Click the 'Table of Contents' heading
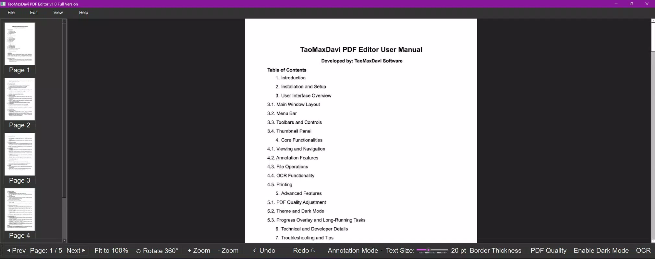 (287, 70)
